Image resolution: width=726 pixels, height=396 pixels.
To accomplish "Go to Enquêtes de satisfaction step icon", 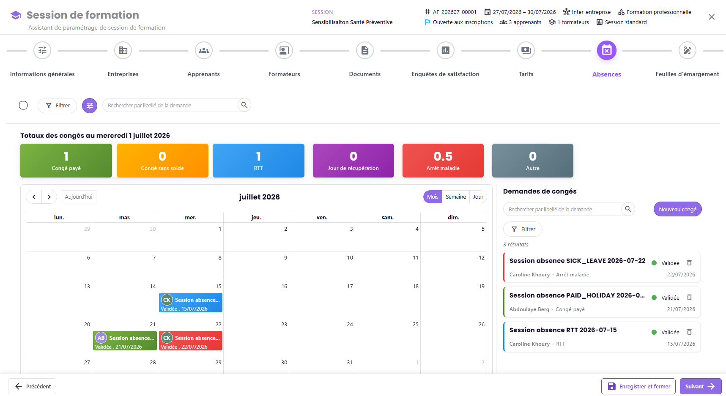I will point(446,51).
